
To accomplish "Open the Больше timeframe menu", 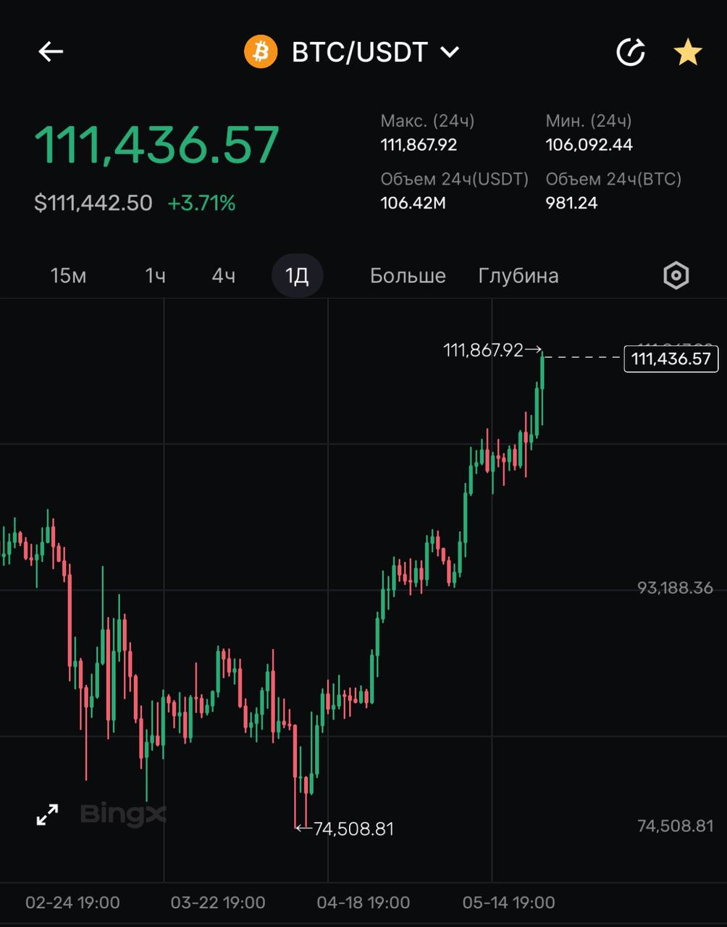I will point(408,276).
